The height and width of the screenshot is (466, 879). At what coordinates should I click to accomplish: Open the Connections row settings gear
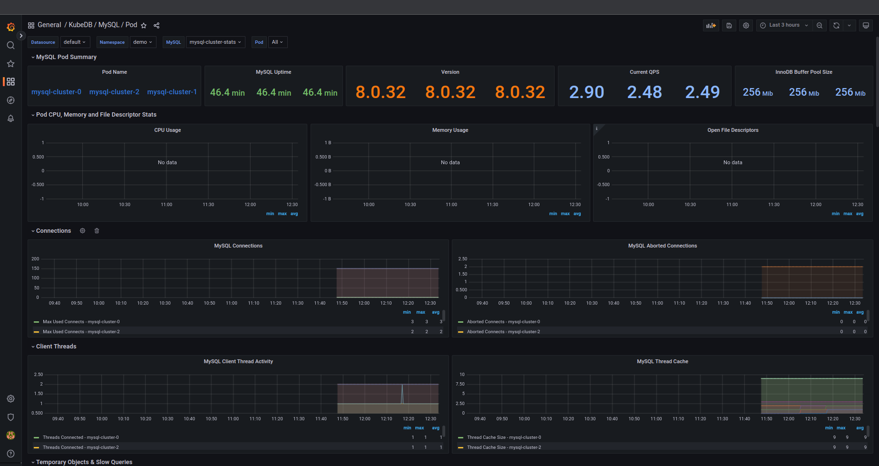[82, 230]
